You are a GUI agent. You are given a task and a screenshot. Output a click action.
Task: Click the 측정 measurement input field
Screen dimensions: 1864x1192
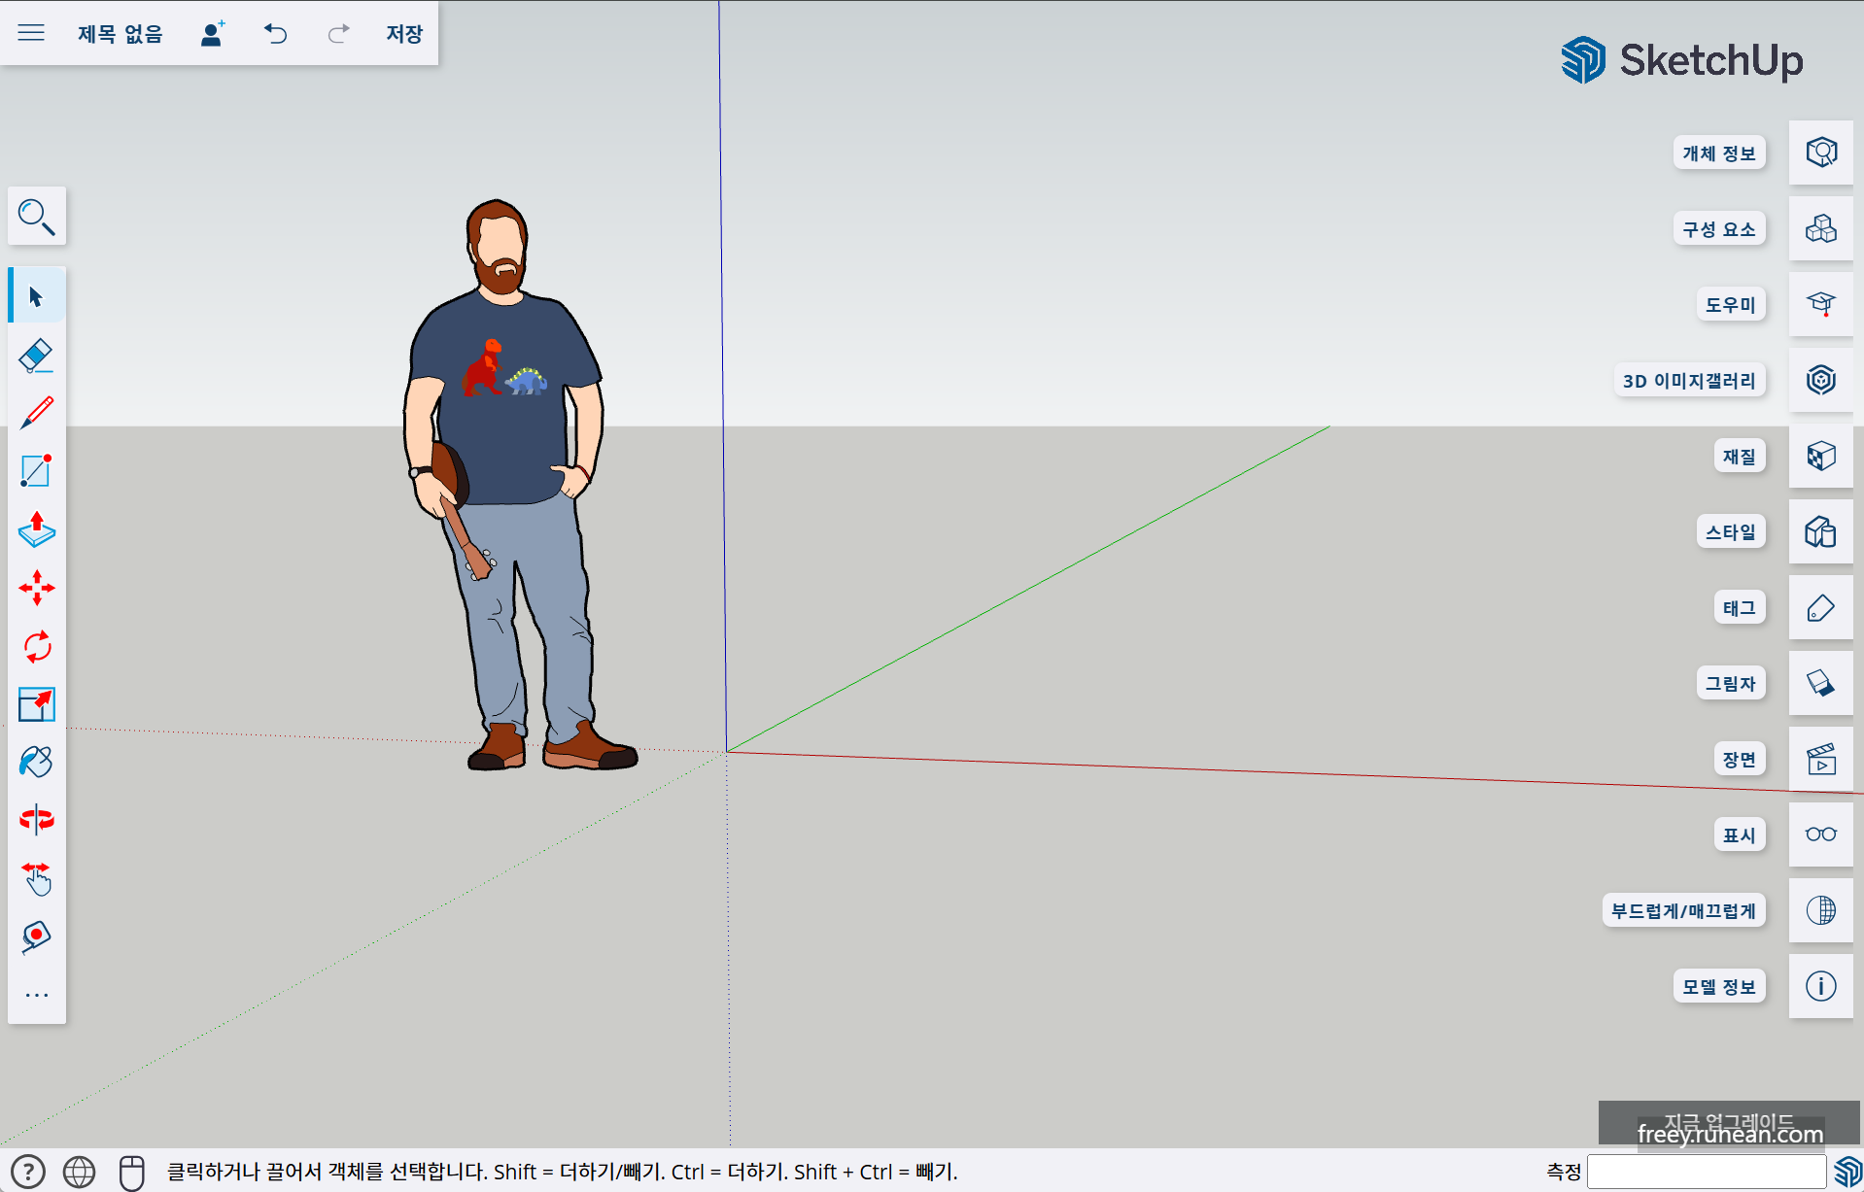[1706, 1171]
